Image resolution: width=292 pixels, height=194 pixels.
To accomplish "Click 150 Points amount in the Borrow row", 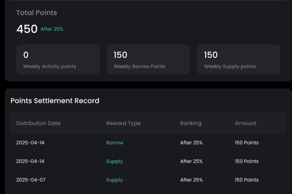I will tap(247, 143).
